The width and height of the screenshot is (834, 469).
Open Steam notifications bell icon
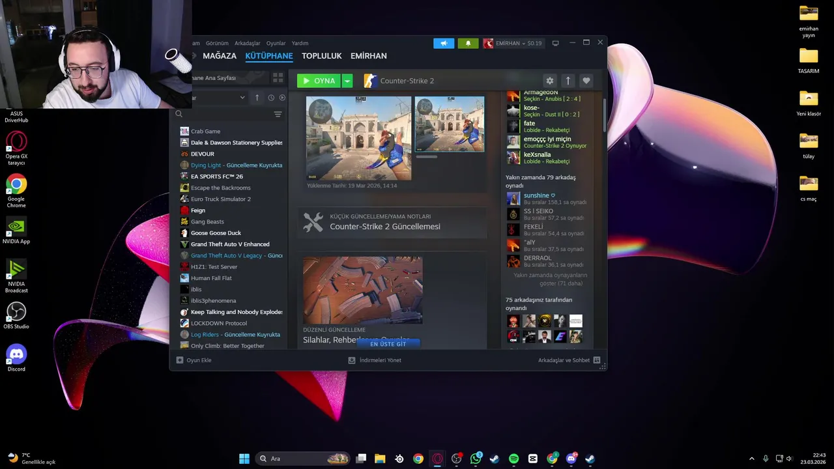pos(468,43)
